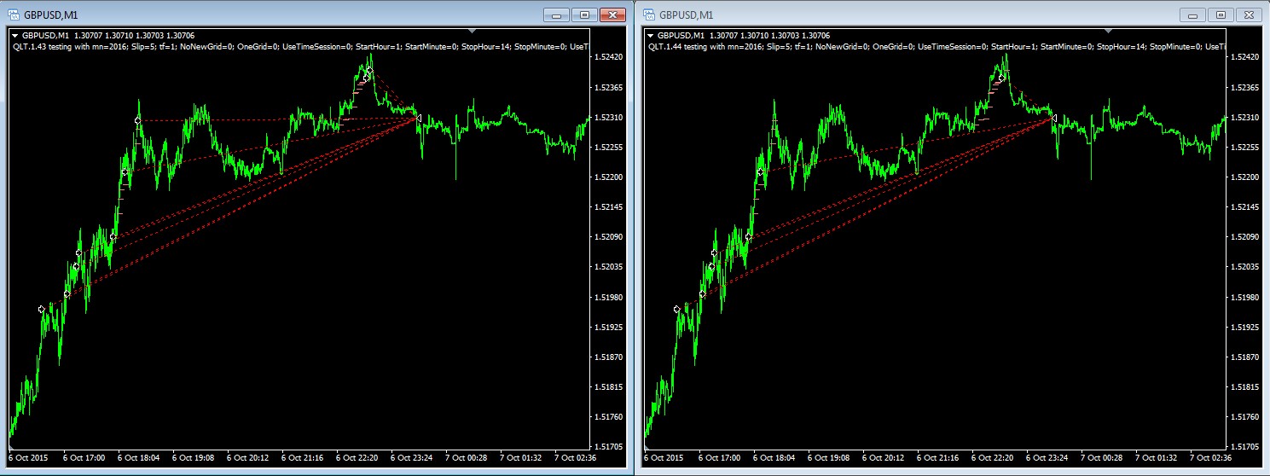Screen dimensions: 1270x476
Task: Click time label 6 Oct 19:08 on left chart
Action: pyautogui.click(x=193, y=458)
